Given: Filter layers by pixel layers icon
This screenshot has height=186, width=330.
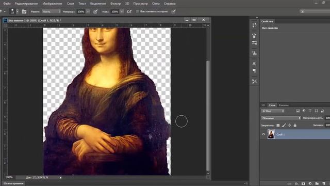Looking at the screenshot, I should coord(298,111).
